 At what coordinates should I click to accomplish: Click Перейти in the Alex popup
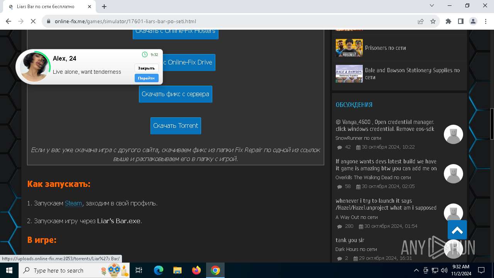coord(146,78)
